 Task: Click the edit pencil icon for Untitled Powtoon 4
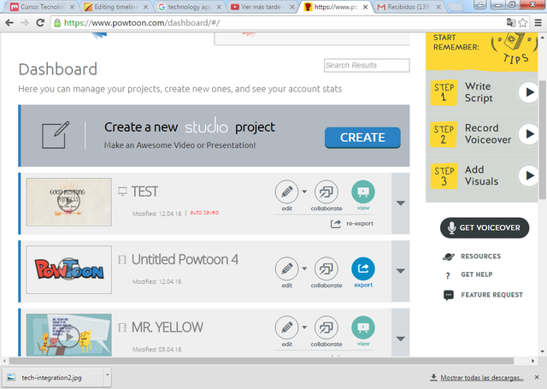(x=287, y=268)
